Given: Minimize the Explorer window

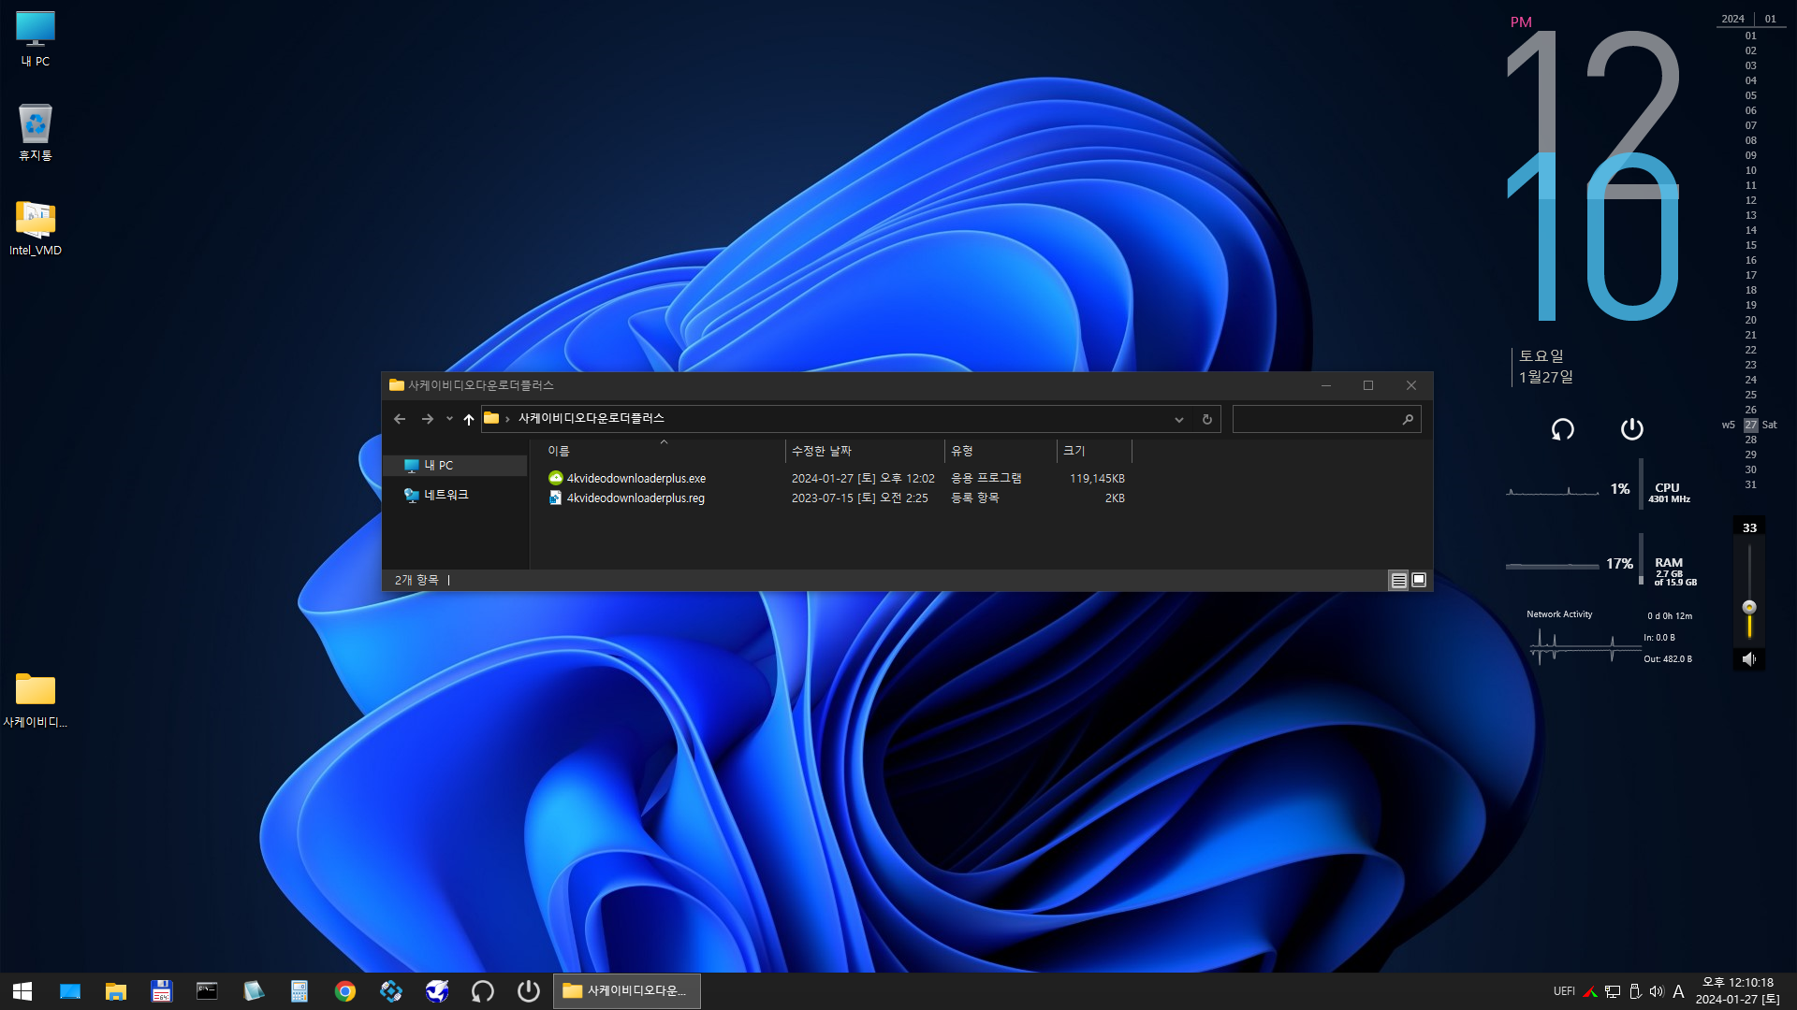Looking at the screenshot, I should 1326,385.
